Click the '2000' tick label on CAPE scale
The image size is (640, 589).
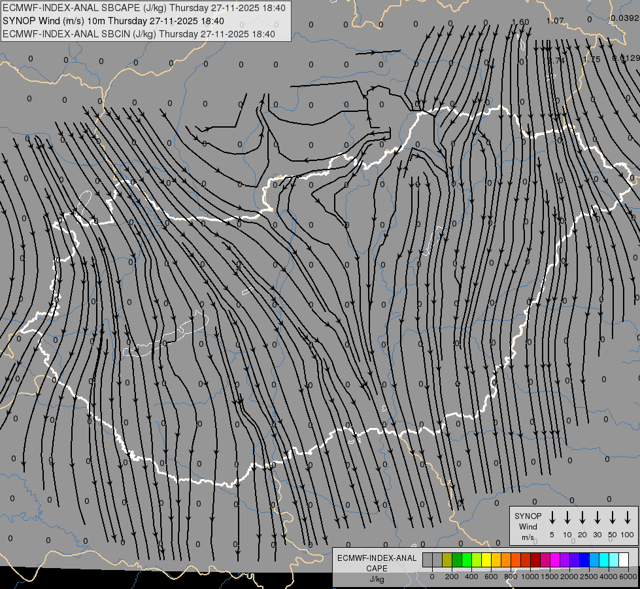click(x=569, y=577)
